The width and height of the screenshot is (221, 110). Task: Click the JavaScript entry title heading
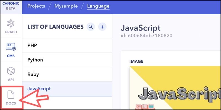pos(141,28)
